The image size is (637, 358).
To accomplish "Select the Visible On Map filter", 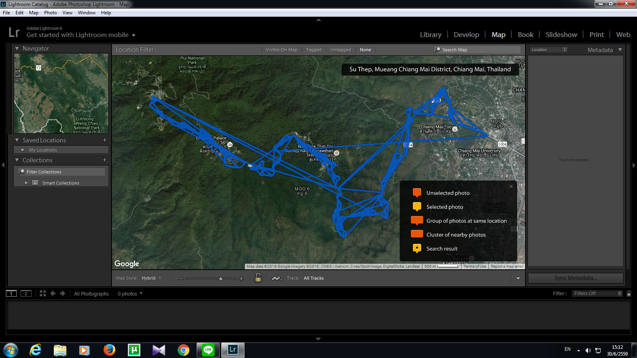I will (x=281, y=50).
